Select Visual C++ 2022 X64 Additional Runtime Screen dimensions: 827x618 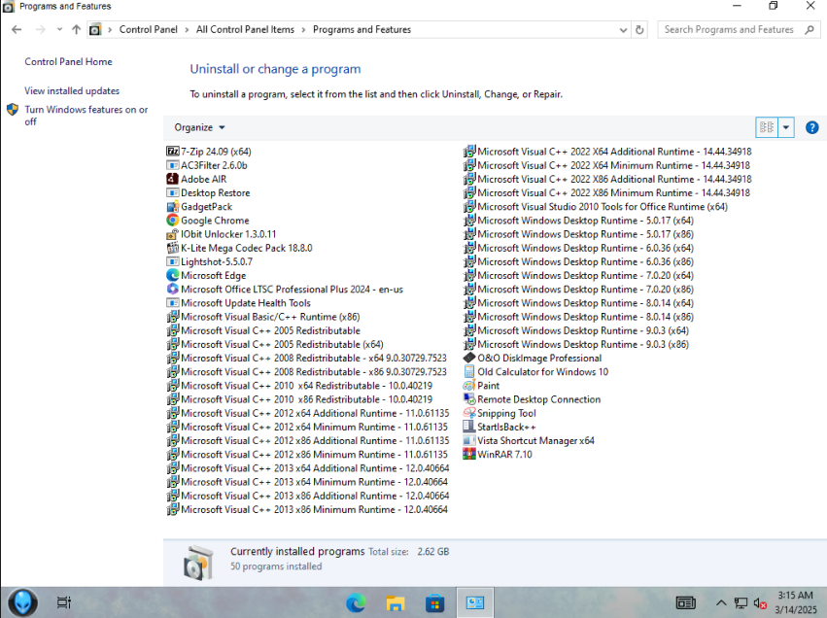pyautogui.click(x=608, y=152)
